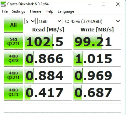Click the 4KiB Q1T1 read value 0.417
The image size is (126, 115).
point(48,93)
